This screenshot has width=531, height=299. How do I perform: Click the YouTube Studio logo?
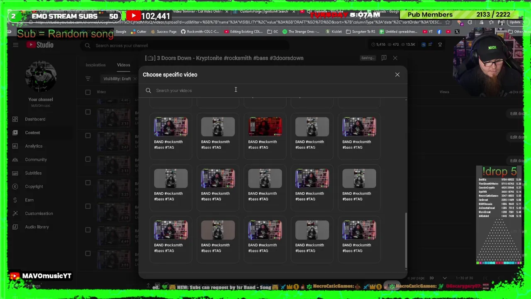[x=40, y=45]
